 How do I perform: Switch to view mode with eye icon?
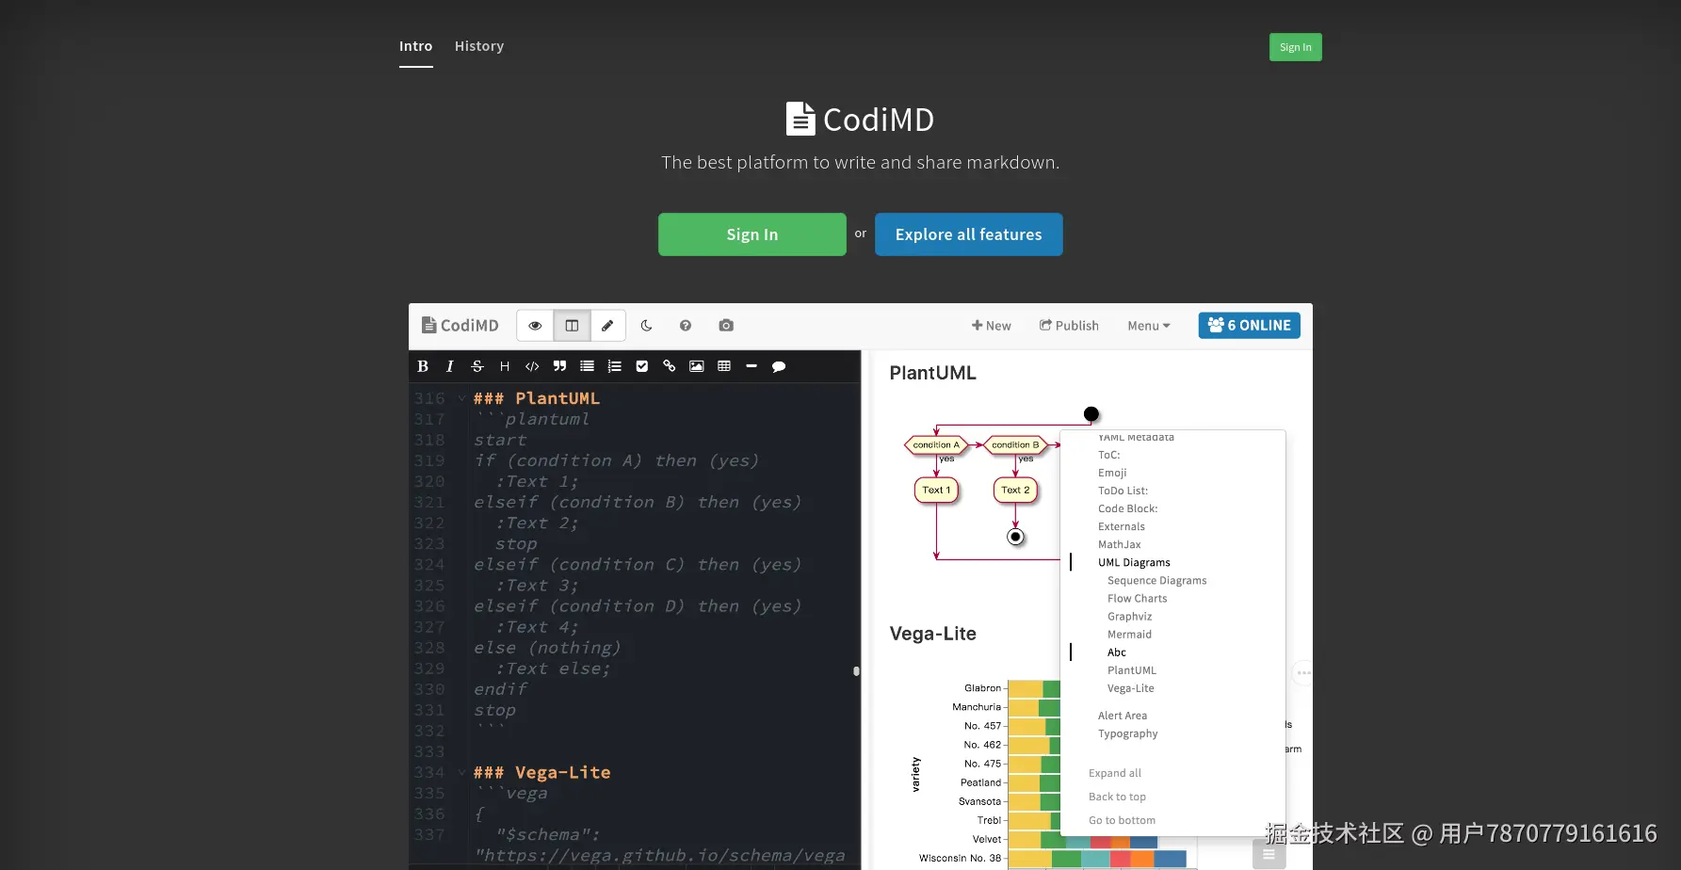pyautogui.click(x=535, y=326)
